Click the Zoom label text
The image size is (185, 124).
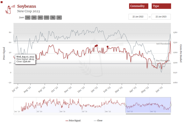(21, 18)
